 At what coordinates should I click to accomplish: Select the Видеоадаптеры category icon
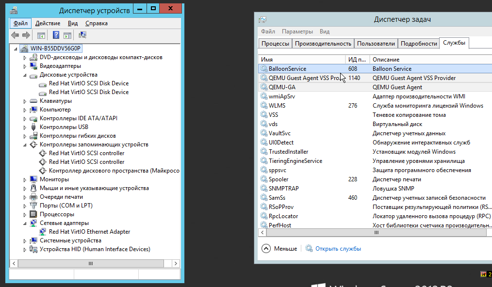click(33, 66)
